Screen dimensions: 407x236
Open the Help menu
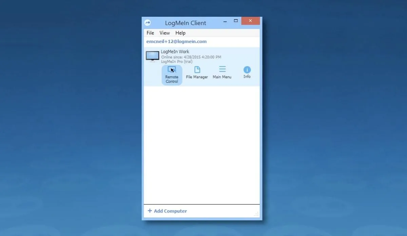coord(180,33)
